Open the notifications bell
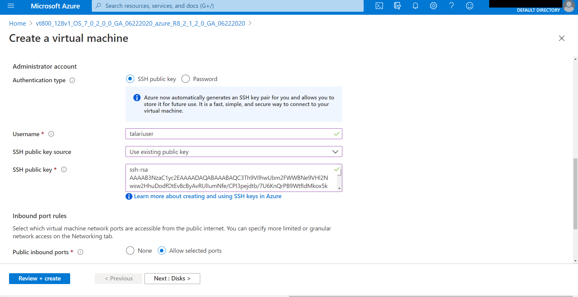 [415, 6]
